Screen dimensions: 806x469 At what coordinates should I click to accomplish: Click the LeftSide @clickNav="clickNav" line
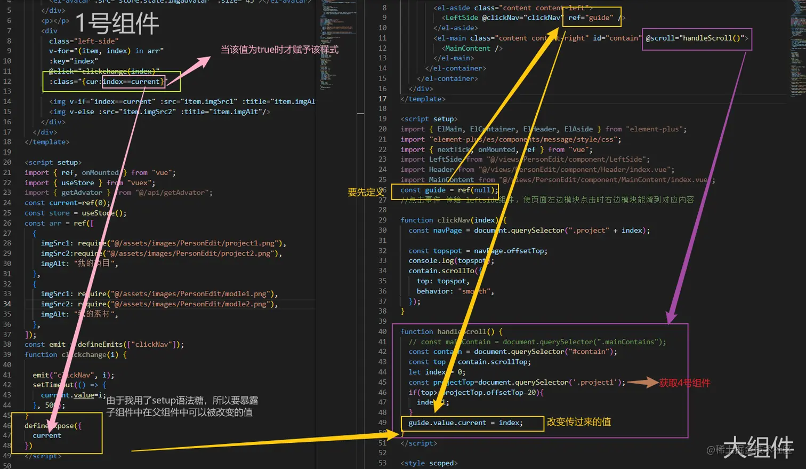(x=534, y=18)
